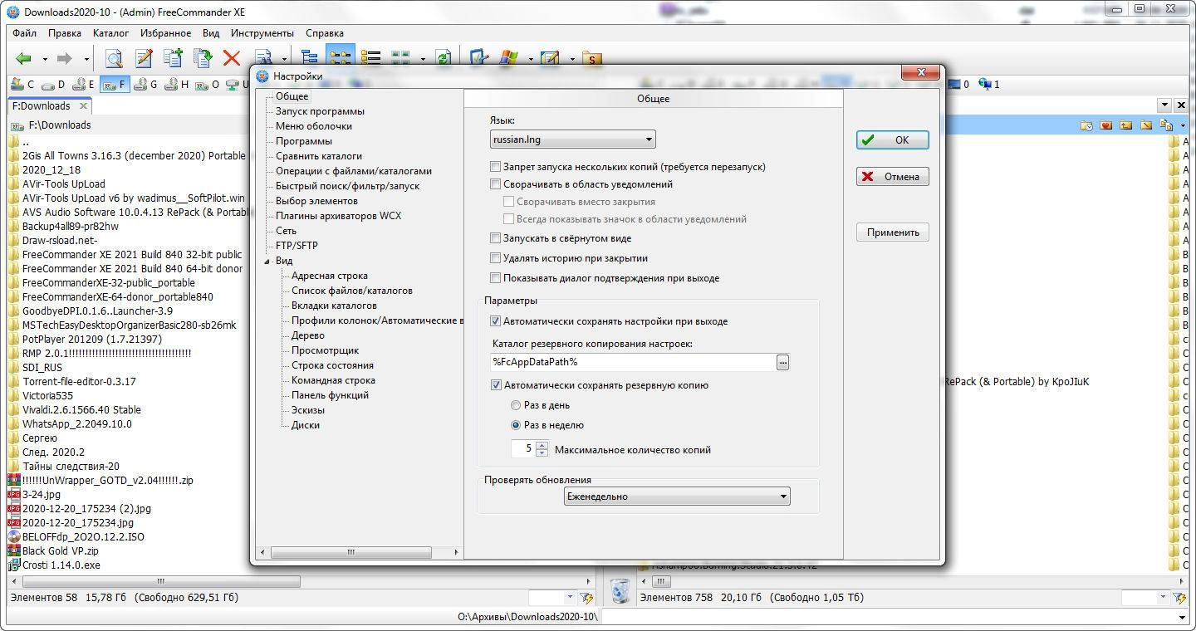
Task: Select the 'Раз в неделю' radio button
Action: point(516,425)
